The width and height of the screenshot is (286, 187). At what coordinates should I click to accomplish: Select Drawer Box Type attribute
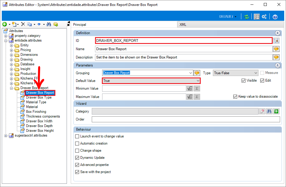[39, 97]
